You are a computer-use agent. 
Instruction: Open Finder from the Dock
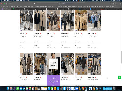pos(8,89)
